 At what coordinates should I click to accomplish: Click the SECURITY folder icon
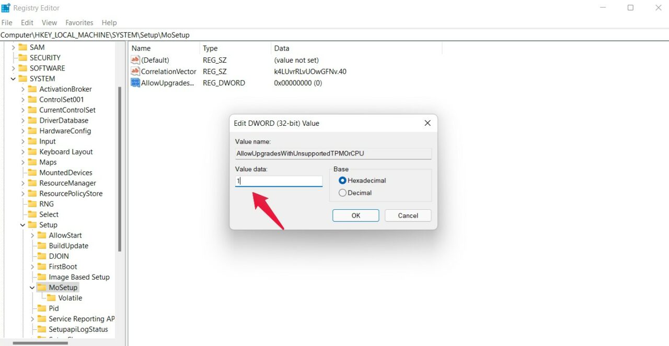pyautogui.click(x=22, y=57)
